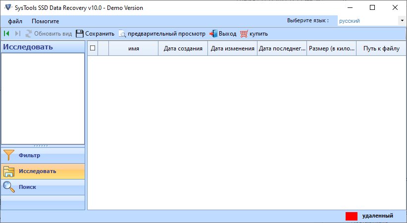Viewport: 407px width, 223px height.
Task: Click the купить toolbar button
Action: (254, 34)
